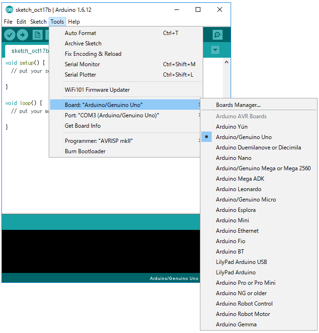Switch to the sketch_oct17b editor tab
Viewport: 319px width, 333px height.
[27, 51]
